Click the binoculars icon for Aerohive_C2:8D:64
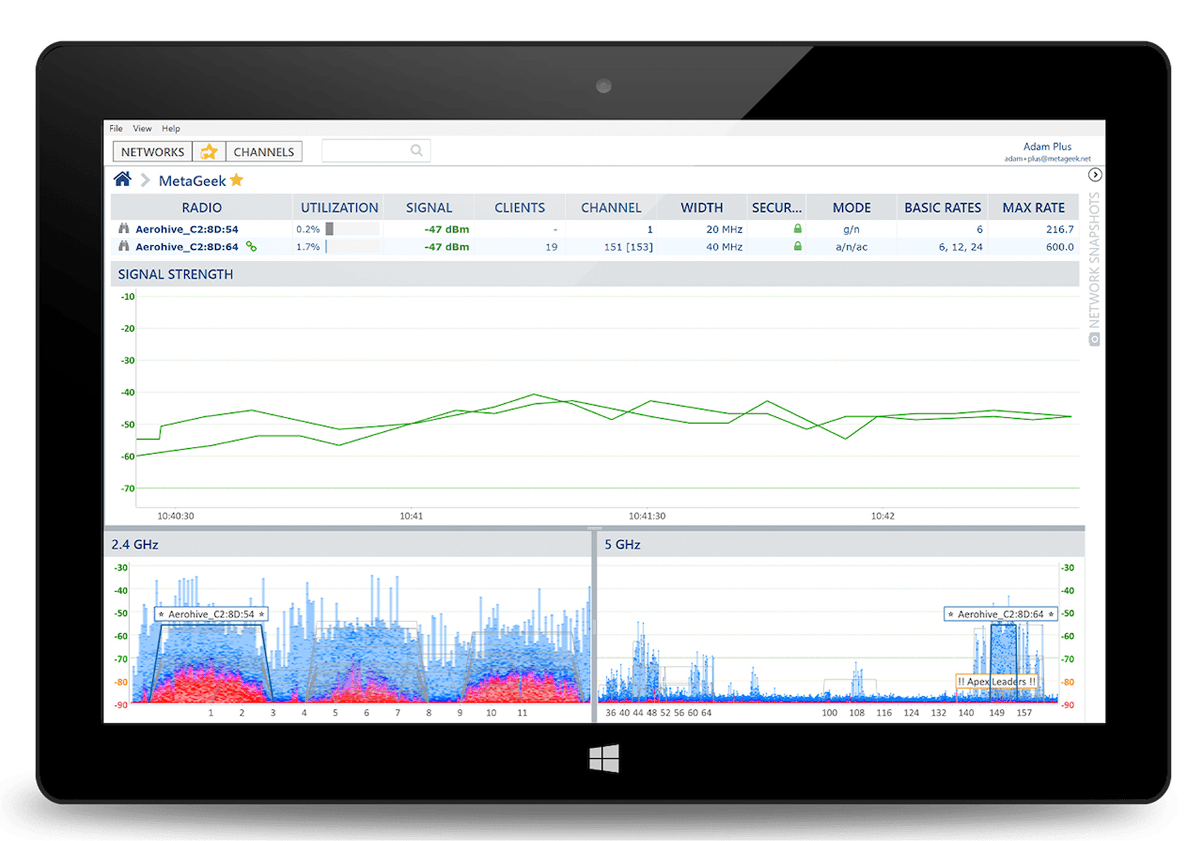The width and height of the screenshot is (1203, 841). click(124, 246)
